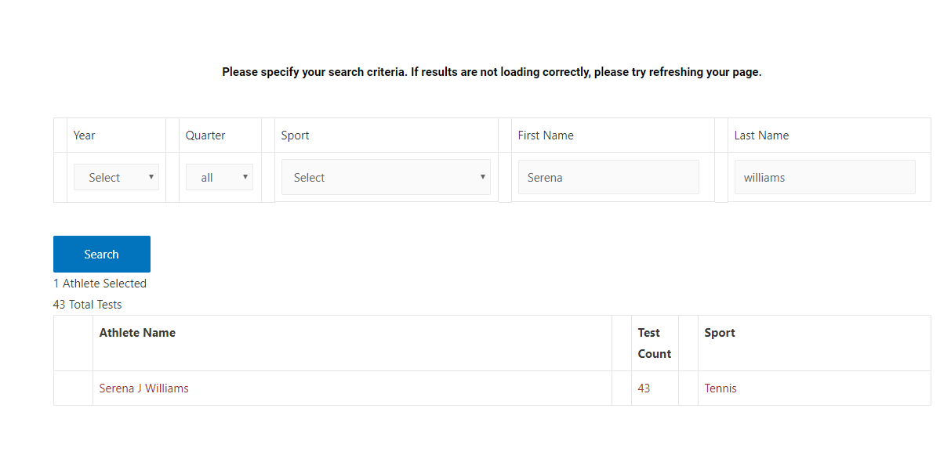This screenshot has height=466, width=951.
Task: Click the test count value 43 in the row
Action: coord(644,388)
